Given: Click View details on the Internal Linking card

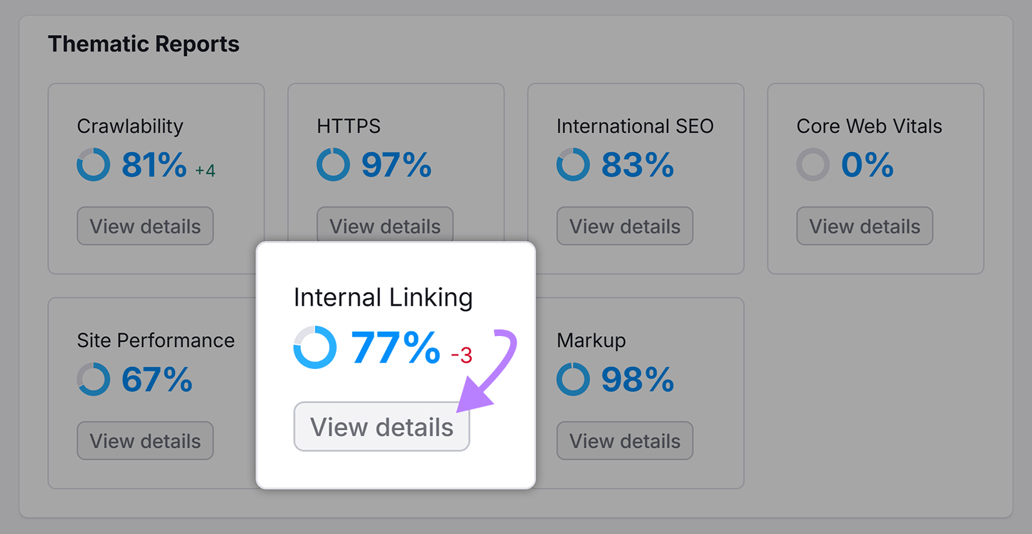Looking at the screenshot, I should point(381,426).
